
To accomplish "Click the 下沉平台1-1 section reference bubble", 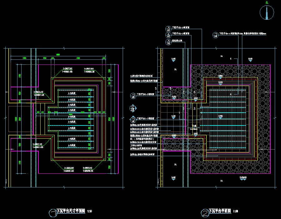I will point(133,120).
